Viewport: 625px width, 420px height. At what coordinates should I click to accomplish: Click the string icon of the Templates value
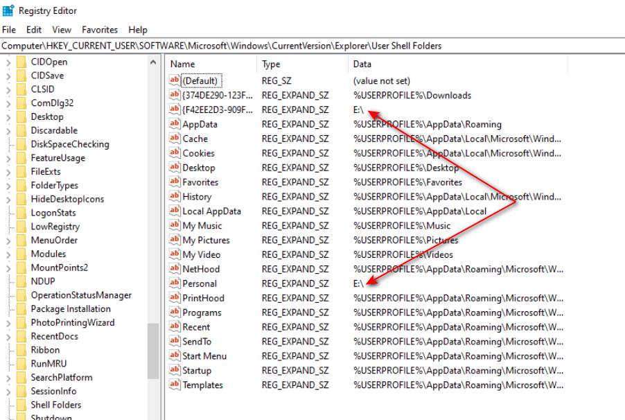coord(174,385)
